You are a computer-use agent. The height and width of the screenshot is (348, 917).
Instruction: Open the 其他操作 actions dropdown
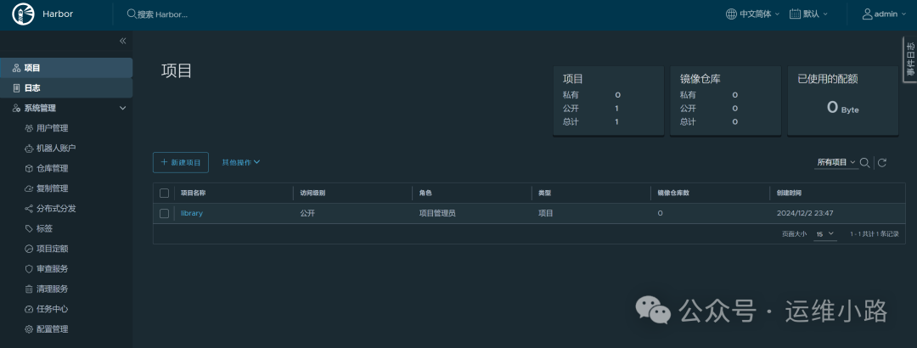point(241,163)
